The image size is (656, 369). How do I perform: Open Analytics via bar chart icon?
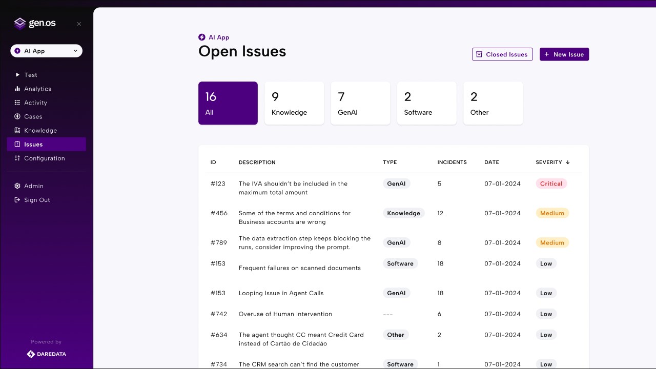pyautogui.click(x=17, y=89)
